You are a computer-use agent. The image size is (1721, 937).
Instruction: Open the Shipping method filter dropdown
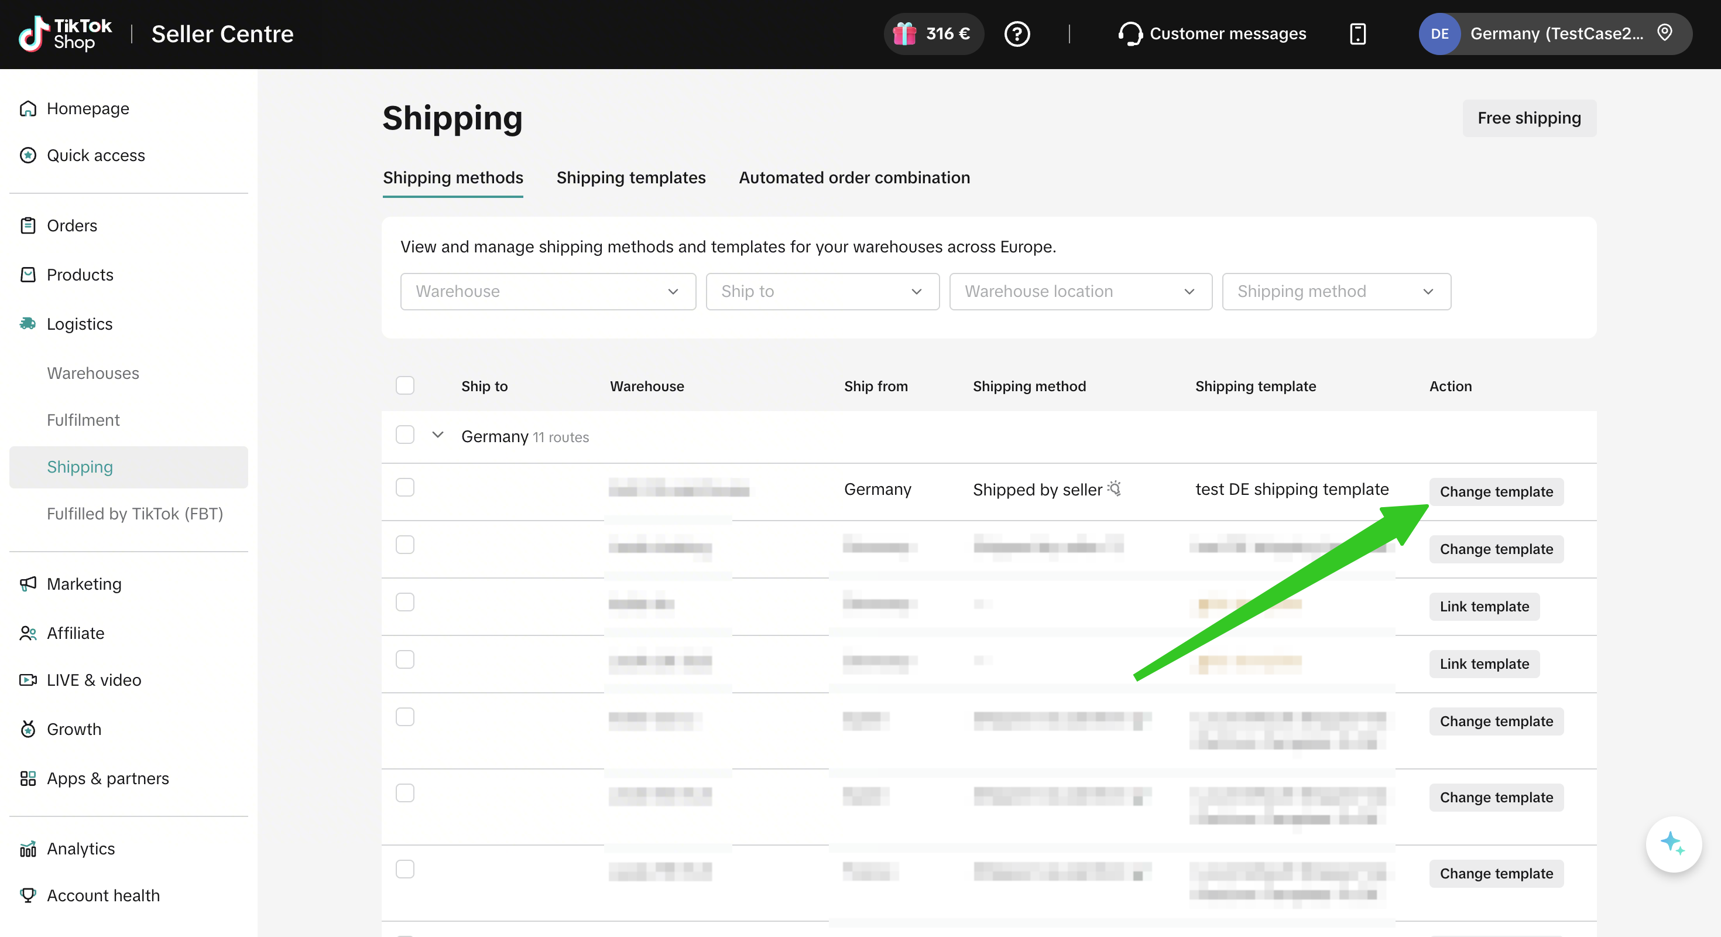(1336, 290)
